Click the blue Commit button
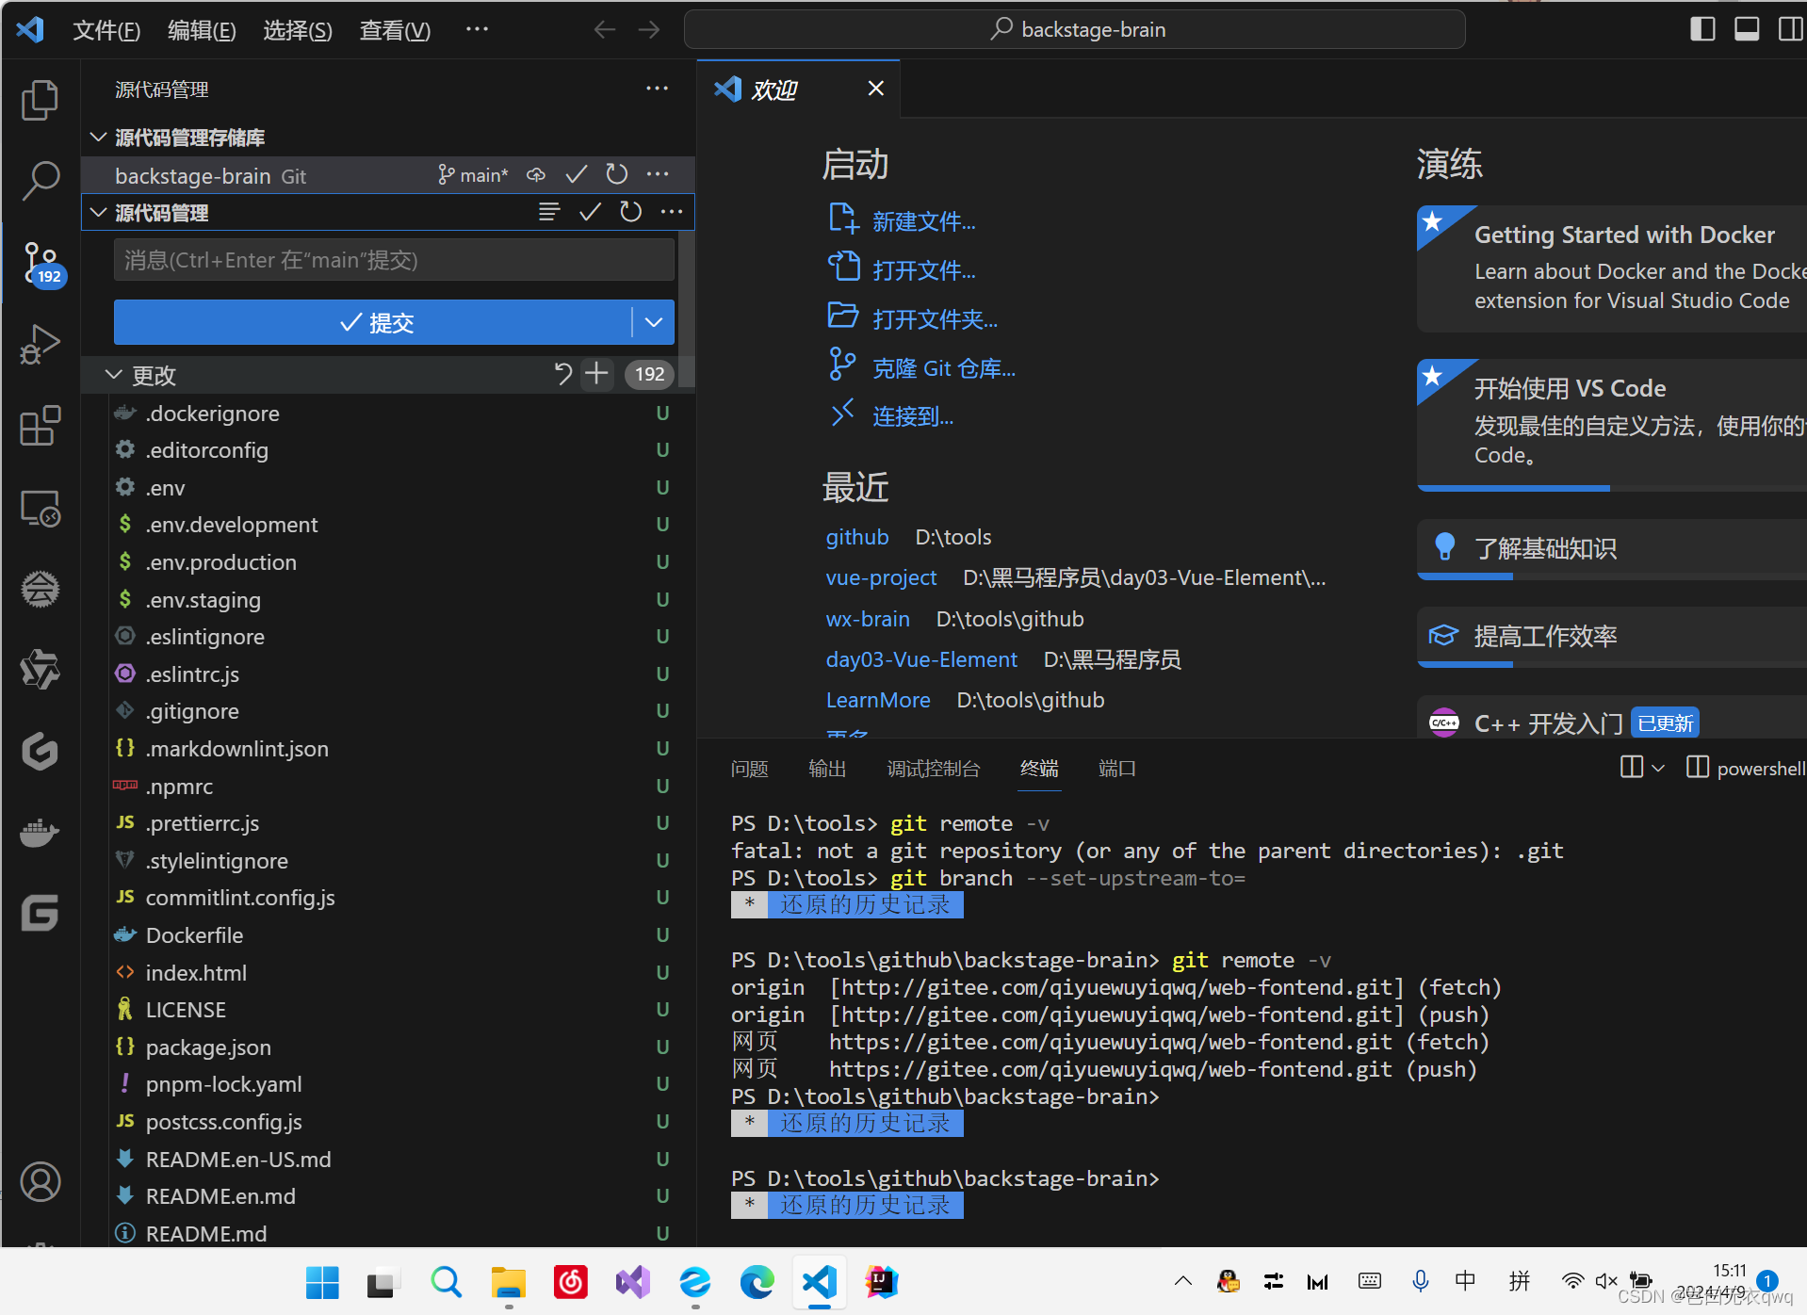The image size is (1807, 1315). 373,322
